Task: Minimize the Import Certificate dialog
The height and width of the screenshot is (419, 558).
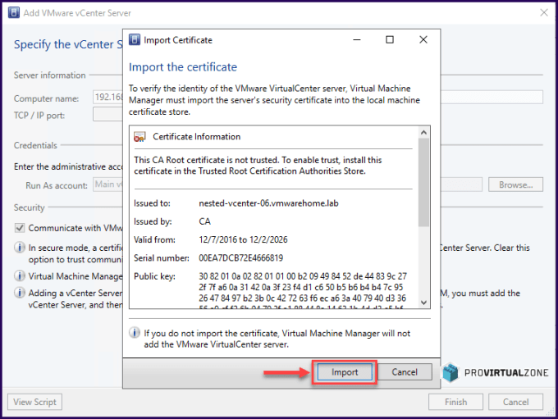Action: [357, 39]
